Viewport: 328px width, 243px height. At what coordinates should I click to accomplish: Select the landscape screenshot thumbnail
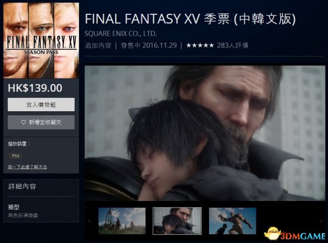(x=122, y=221)
